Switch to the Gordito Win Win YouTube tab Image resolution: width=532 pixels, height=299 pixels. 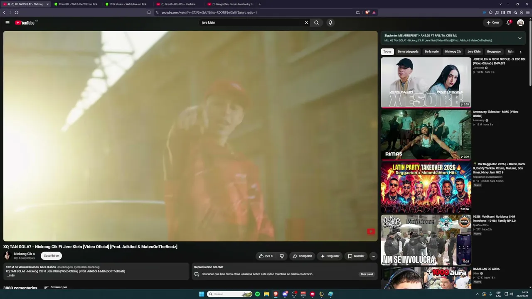179,4
